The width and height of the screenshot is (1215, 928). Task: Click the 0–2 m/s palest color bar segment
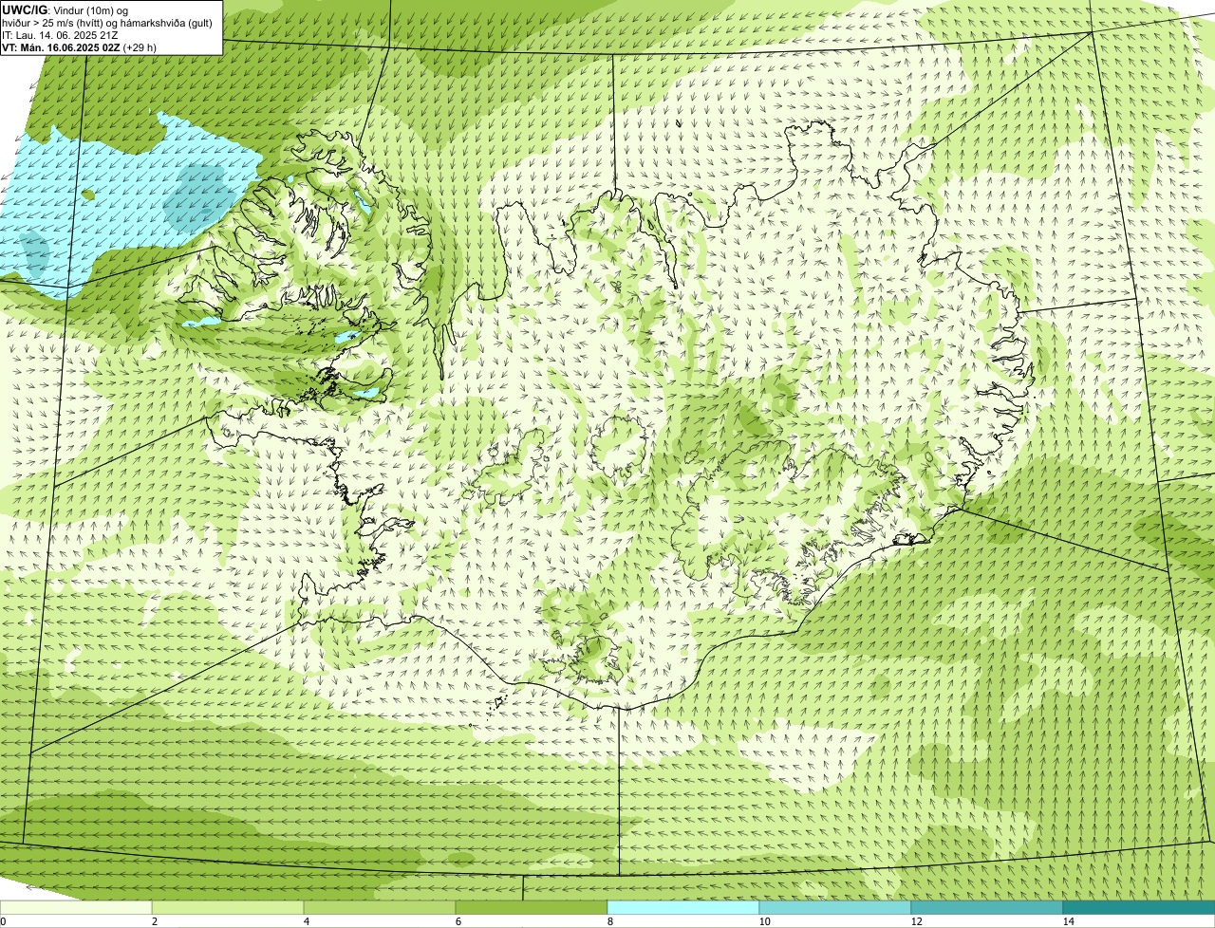[76, 907]
